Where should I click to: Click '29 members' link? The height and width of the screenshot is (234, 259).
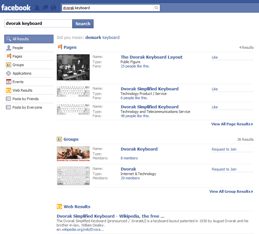[x=130, y=178]
